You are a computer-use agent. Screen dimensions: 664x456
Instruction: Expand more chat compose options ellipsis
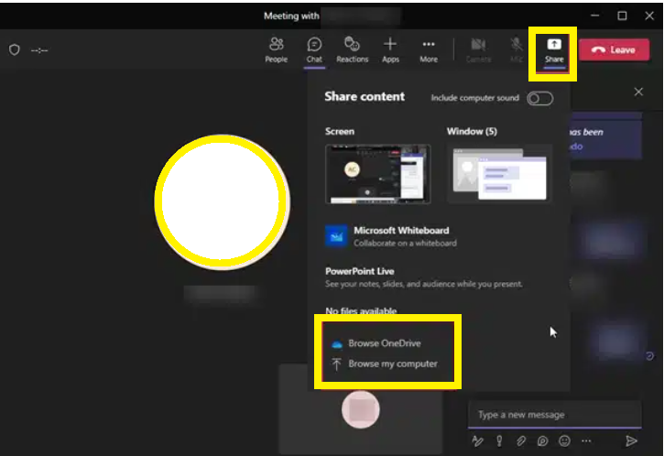pos(587,440)
